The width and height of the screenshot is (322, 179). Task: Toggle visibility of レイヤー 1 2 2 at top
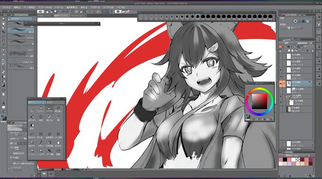coord(281,56)
